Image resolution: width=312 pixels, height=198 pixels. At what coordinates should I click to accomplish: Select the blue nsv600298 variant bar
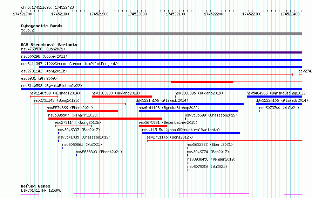click(161, 60)
